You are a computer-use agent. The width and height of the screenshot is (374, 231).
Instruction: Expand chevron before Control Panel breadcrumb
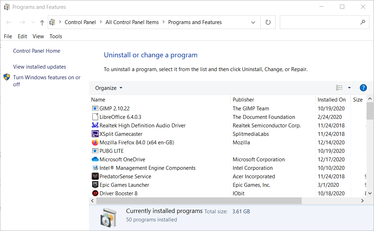point(60,22)
